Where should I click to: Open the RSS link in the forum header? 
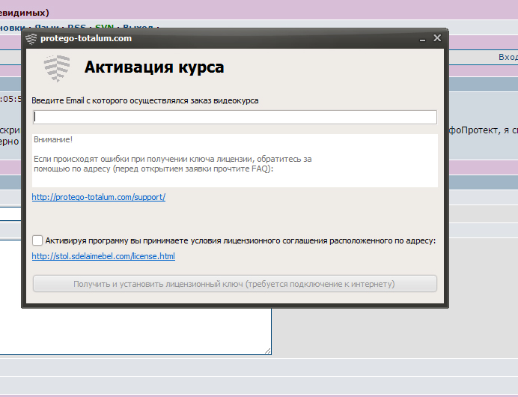76,28
